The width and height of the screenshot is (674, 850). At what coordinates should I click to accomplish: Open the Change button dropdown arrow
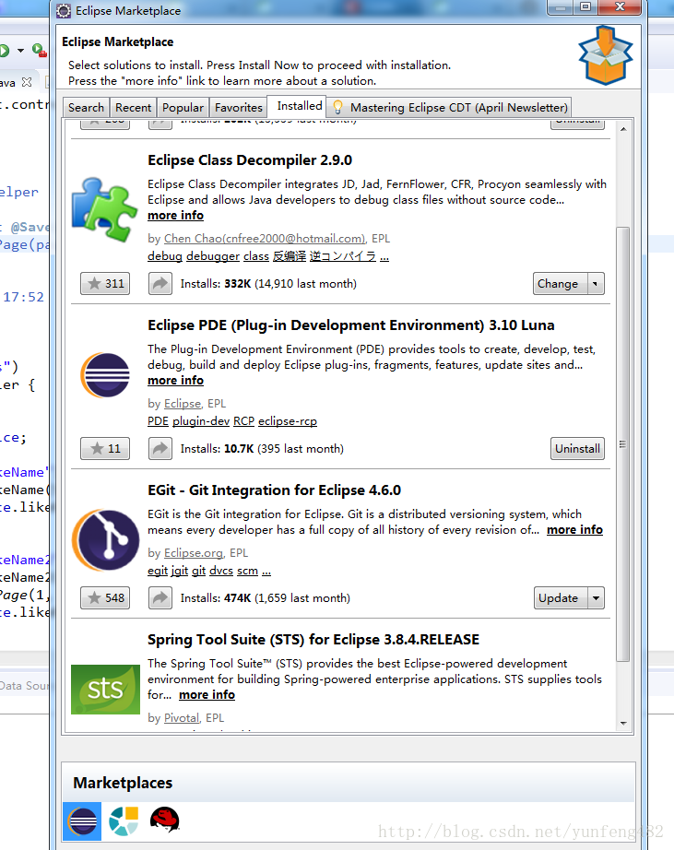(596, 284)
